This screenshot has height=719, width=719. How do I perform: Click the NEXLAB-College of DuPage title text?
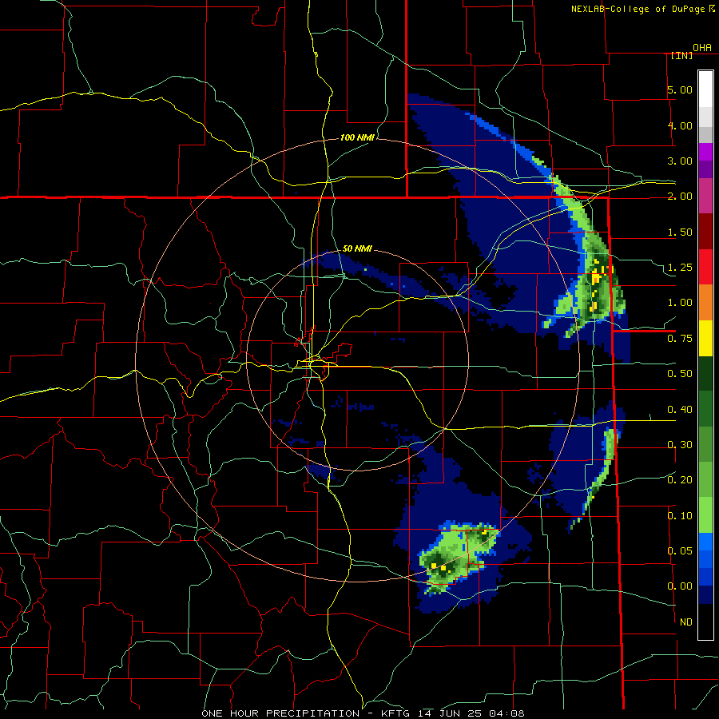[x=638, y=9]
